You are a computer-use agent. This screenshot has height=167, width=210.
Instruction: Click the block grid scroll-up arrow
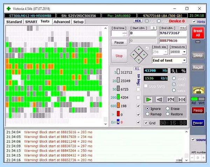pyautogui.click(x=106, y=28)
